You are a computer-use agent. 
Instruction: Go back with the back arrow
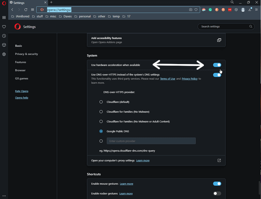click(x=12, y=10)
